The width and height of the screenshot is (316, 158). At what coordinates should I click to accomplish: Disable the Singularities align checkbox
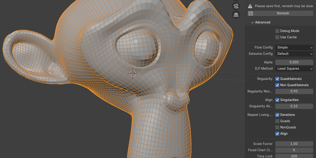277,100
